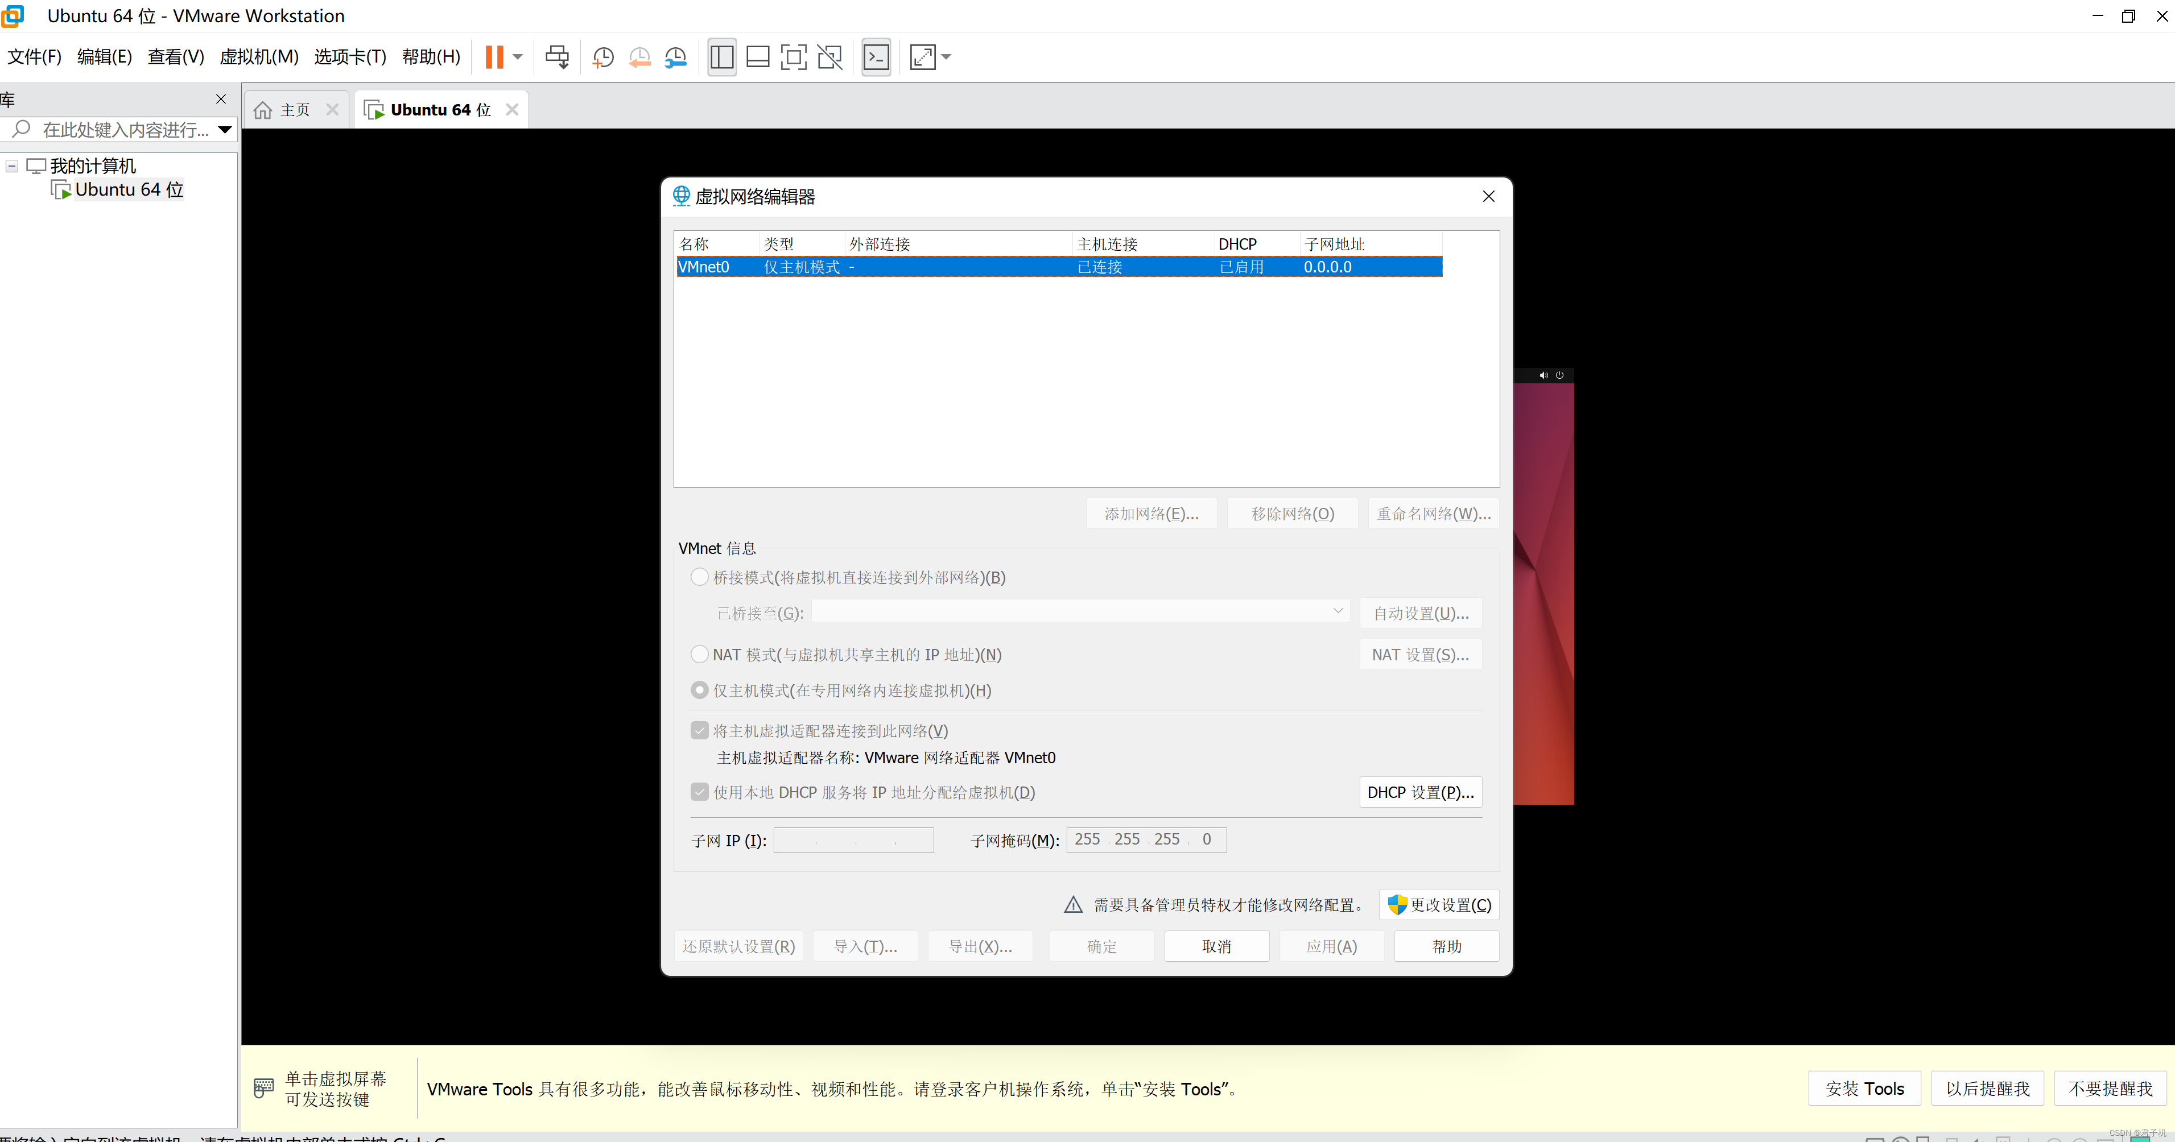Click send Ctrl+Alt+Del toolbar icon

click(557, 57)
